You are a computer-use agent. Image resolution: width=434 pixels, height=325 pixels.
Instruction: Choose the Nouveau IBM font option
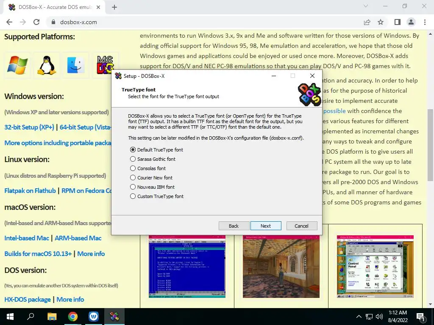(152, 187)
